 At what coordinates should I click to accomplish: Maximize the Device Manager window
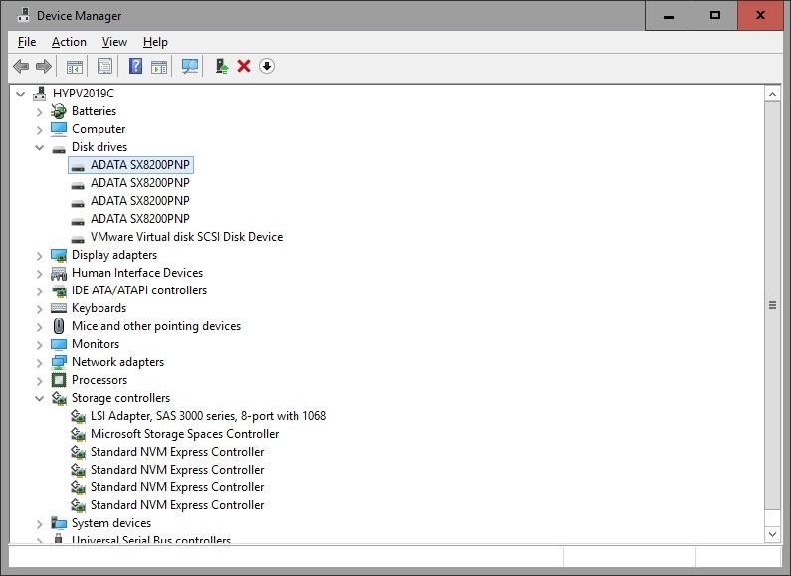pyautogui.click(x=714, y=15)
